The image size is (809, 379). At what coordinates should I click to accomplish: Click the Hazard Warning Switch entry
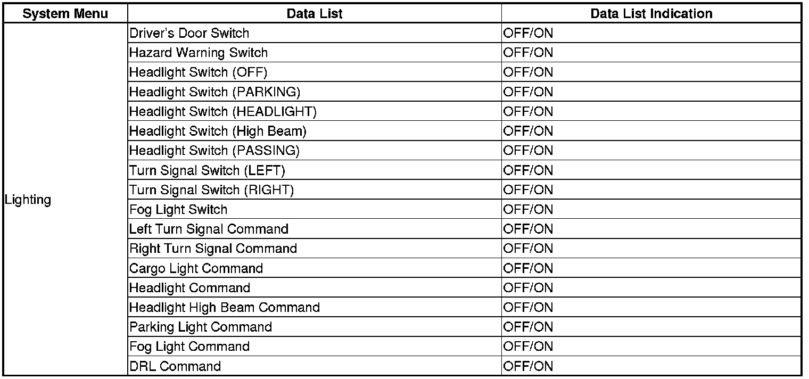199,53
